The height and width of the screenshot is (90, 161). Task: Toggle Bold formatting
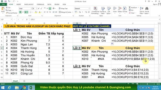click(x=20, y=12)
